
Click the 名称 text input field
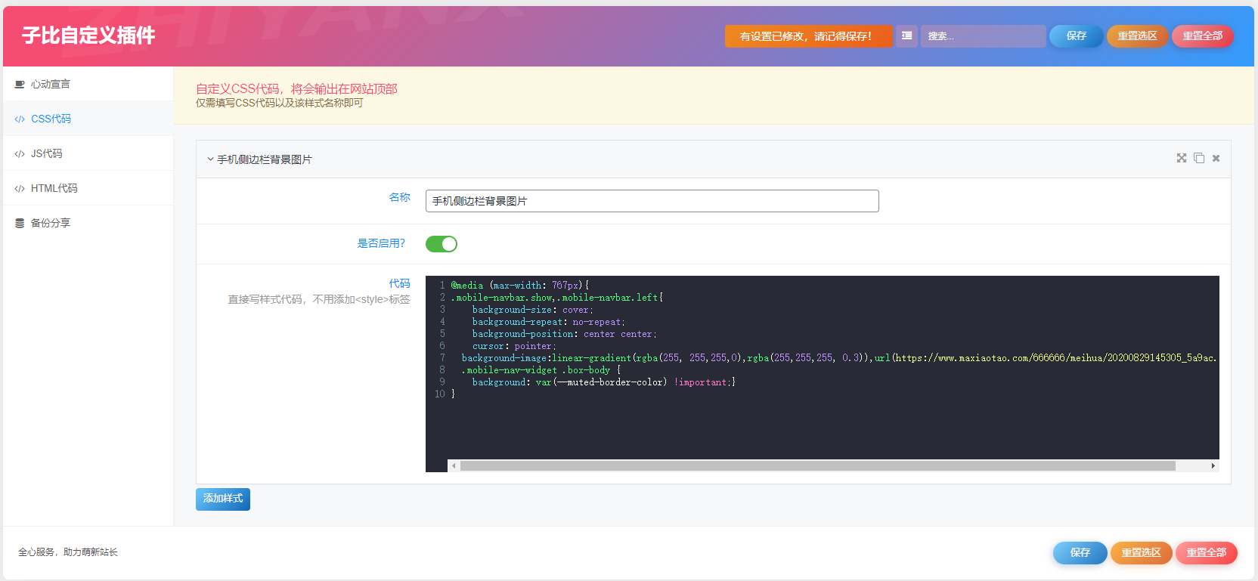[652, 201]
